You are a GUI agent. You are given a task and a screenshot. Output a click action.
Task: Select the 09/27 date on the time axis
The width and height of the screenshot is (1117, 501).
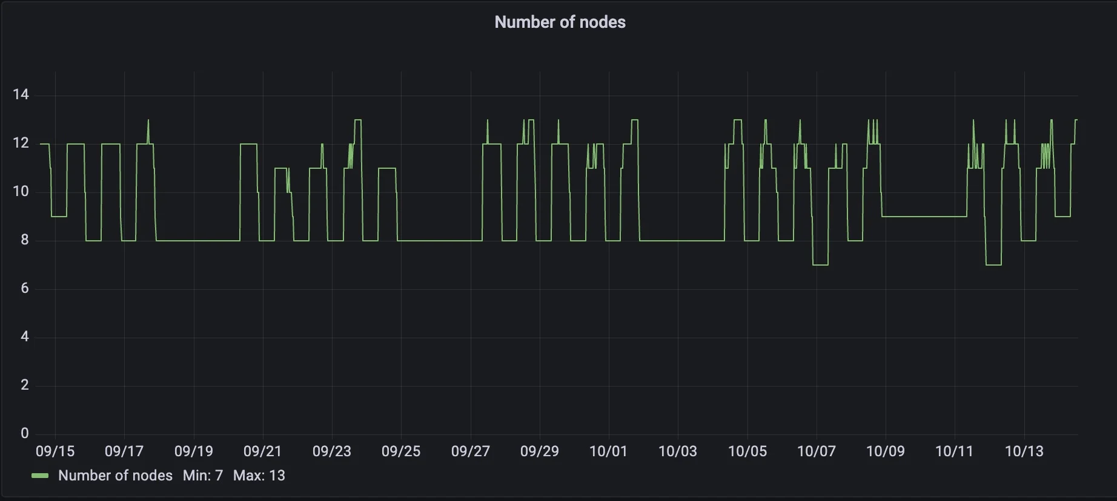tap(471, 451)
